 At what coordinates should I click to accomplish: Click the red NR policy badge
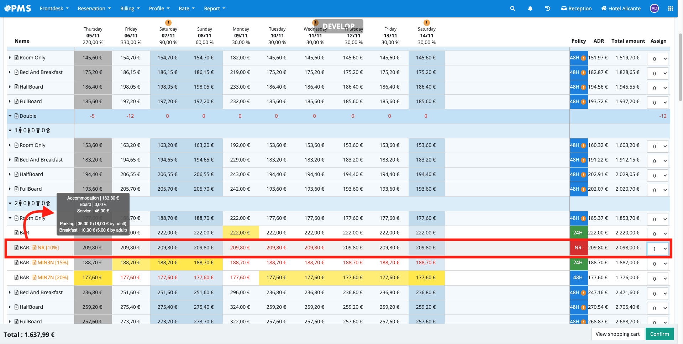pyautogui.click(x=578, y=248)
